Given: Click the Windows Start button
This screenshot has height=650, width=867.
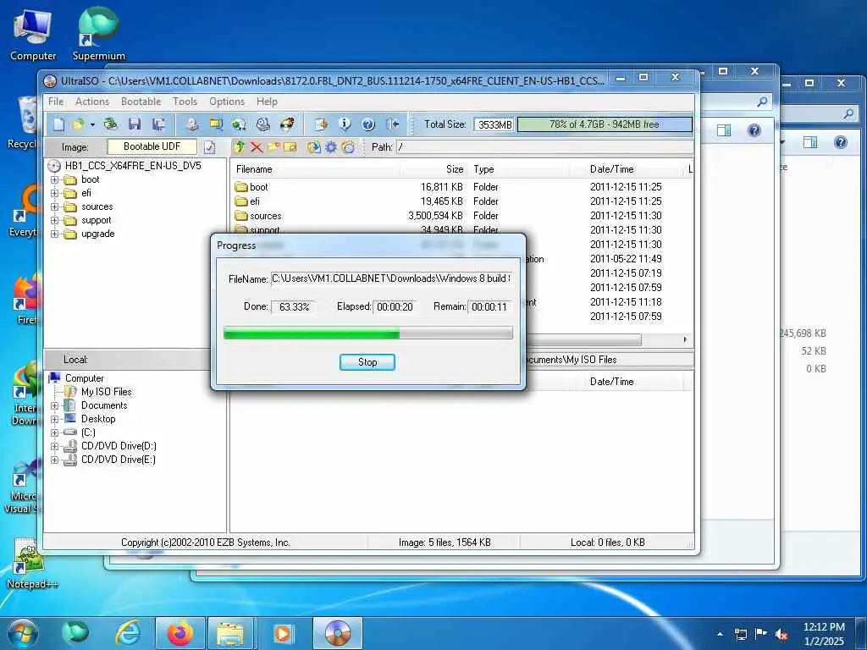Looking at the screenshot, I should click(x=23, y=633).
